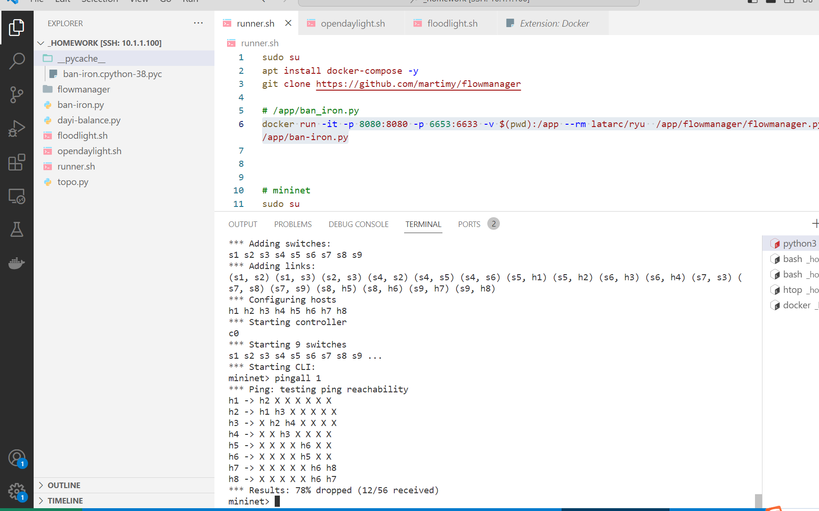Focus the mininet> terminal prompt
This screenshot has width=819, height=511.
254,501
